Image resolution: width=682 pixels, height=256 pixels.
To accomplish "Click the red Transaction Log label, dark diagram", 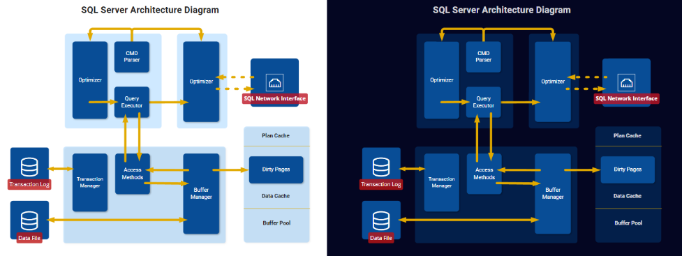I will (x=381, y=185).
